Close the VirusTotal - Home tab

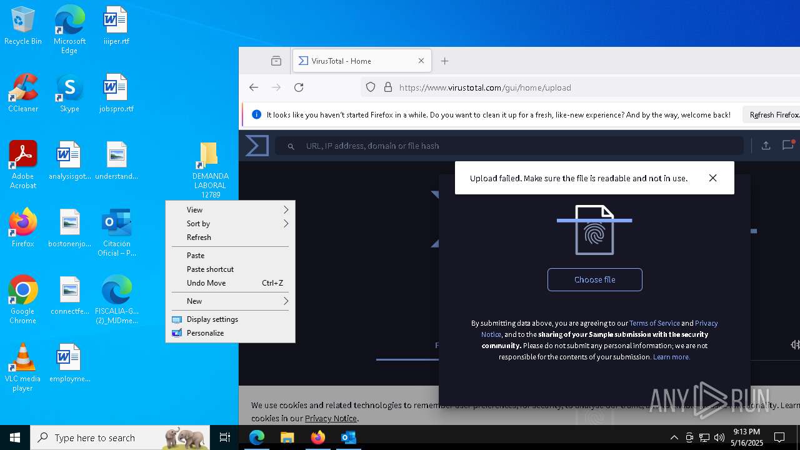pyautogui.click(x=421, y=61)
